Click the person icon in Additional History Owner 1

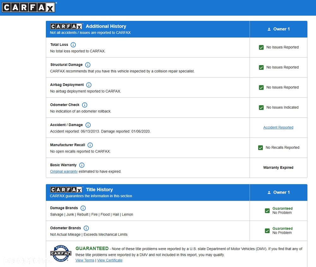269,29
